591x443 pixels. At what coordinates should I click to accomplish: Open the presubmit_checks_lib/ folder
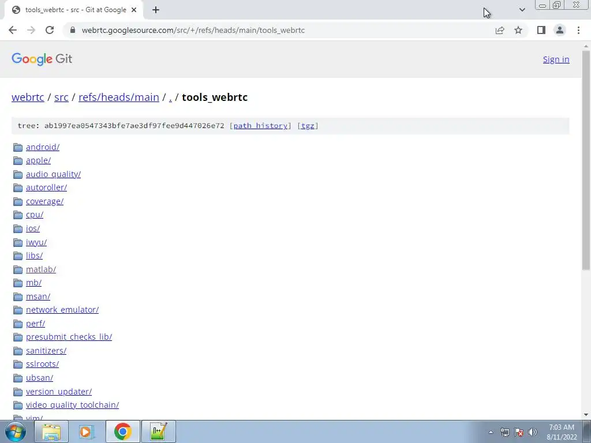point(69,337)
